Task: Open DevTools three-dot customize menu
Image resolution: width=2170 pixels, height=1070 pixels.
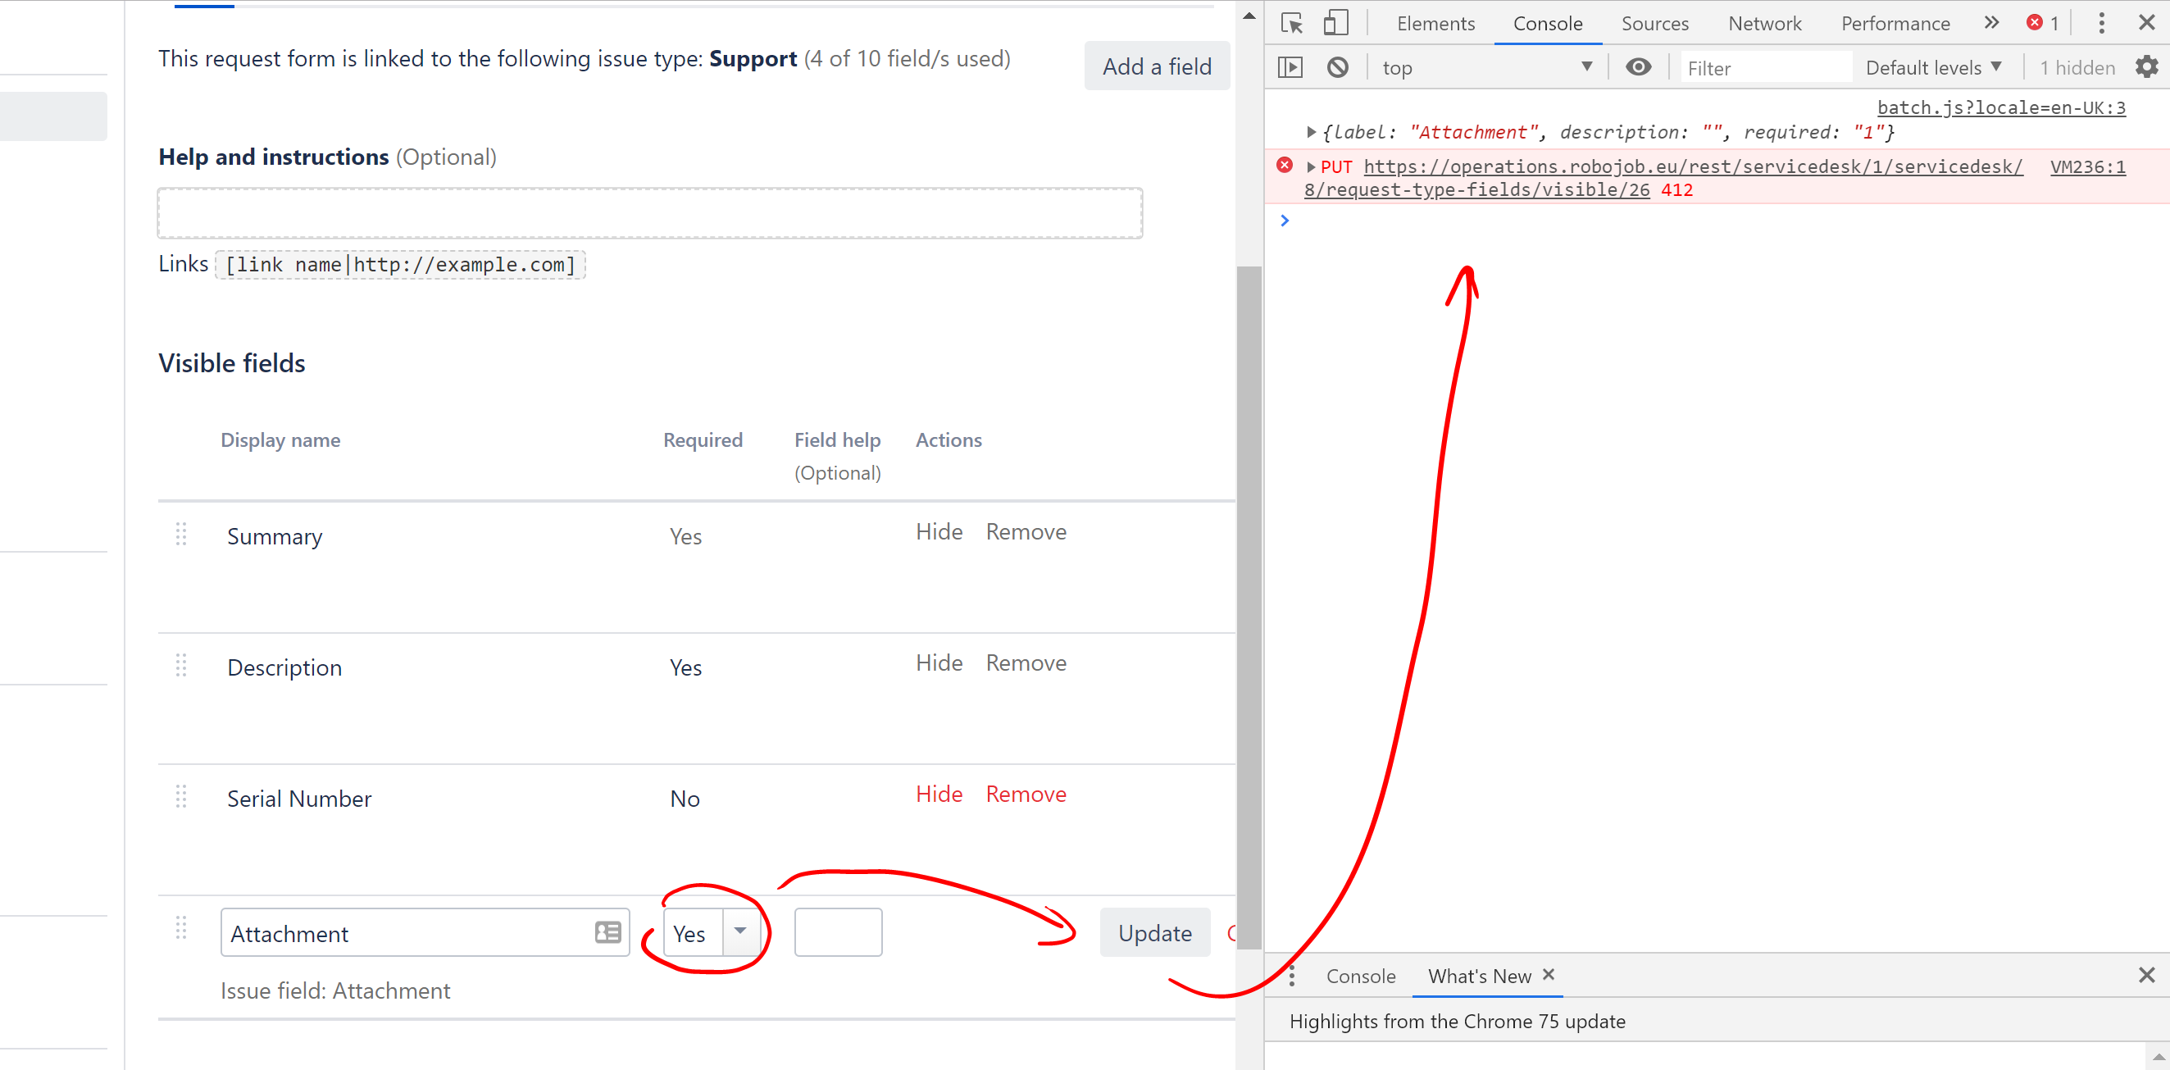Action: pyautogui.click(x=2101, y=23)
